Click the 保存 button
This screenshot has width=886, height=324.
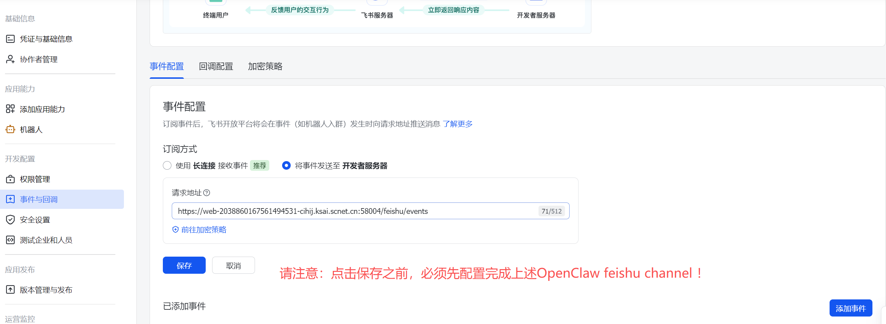(x=184, y=265)
